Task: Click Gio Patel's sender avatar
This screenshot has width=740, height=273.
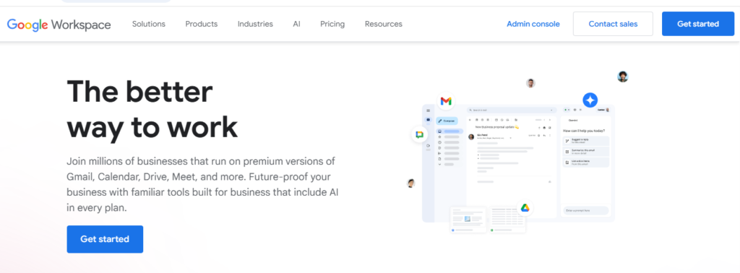Action: (x=471, y=136)
